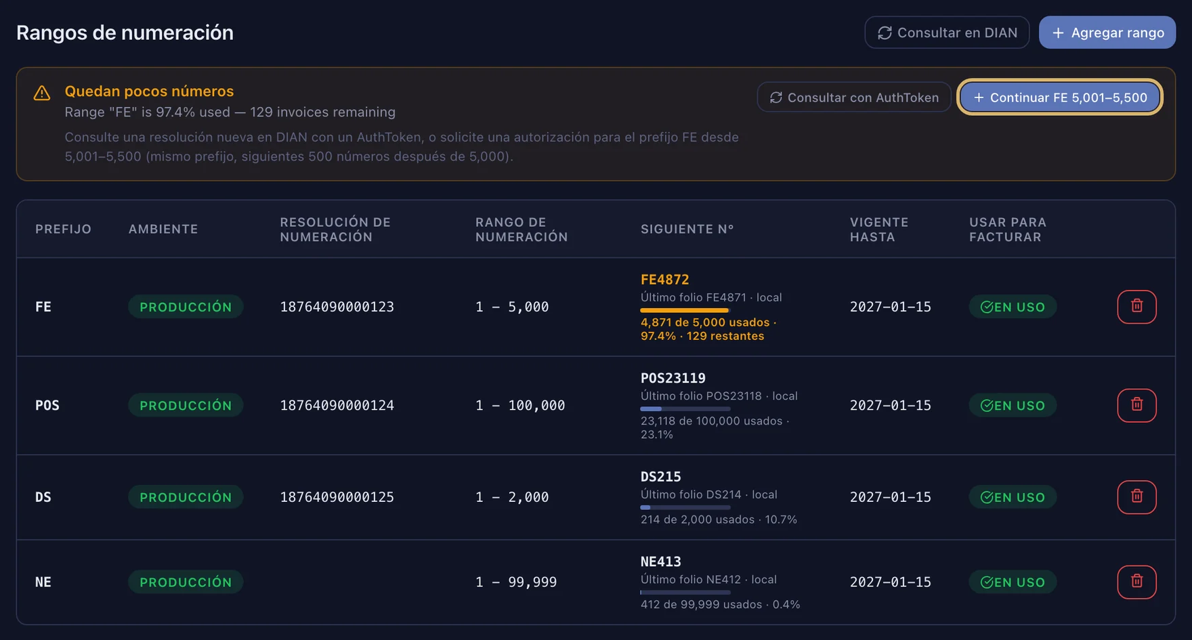
Task: Select resolution number 18764090000125
Action: coord(337,497)
